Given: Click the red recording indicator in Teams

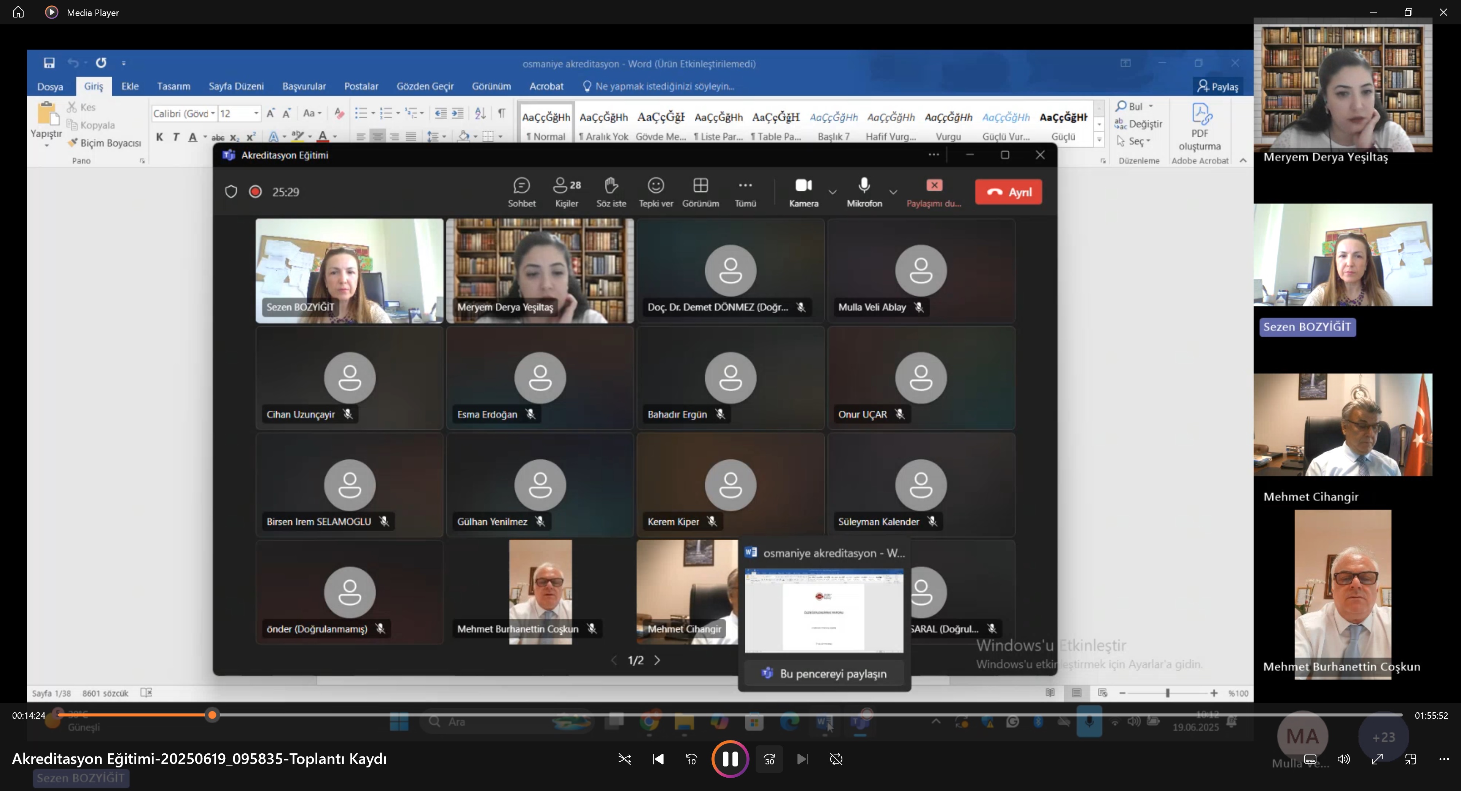Looking at the screenshot, I should pyautogui.click(x=255, y=192).
